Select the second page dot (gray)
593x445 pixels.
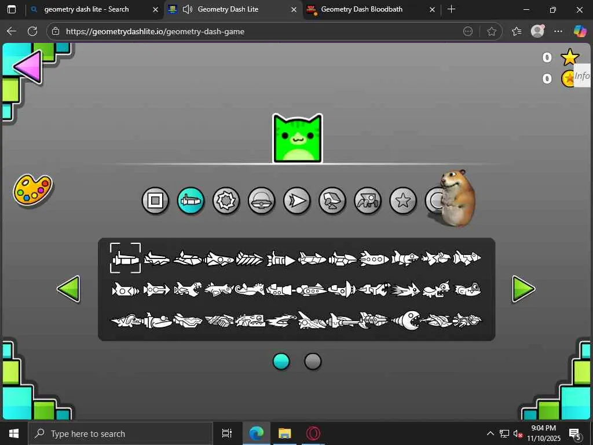[x=313, y=362]
